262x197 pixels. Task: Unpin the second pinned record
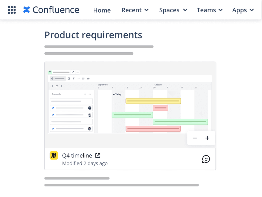[53, 115]
